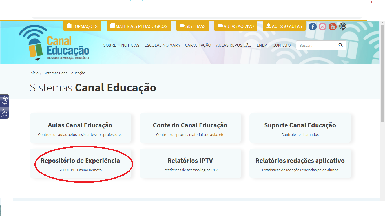Activate the sign language accessibility widget
The width and height of the screenshot is (385, 216).
click(x=5, y=100)
